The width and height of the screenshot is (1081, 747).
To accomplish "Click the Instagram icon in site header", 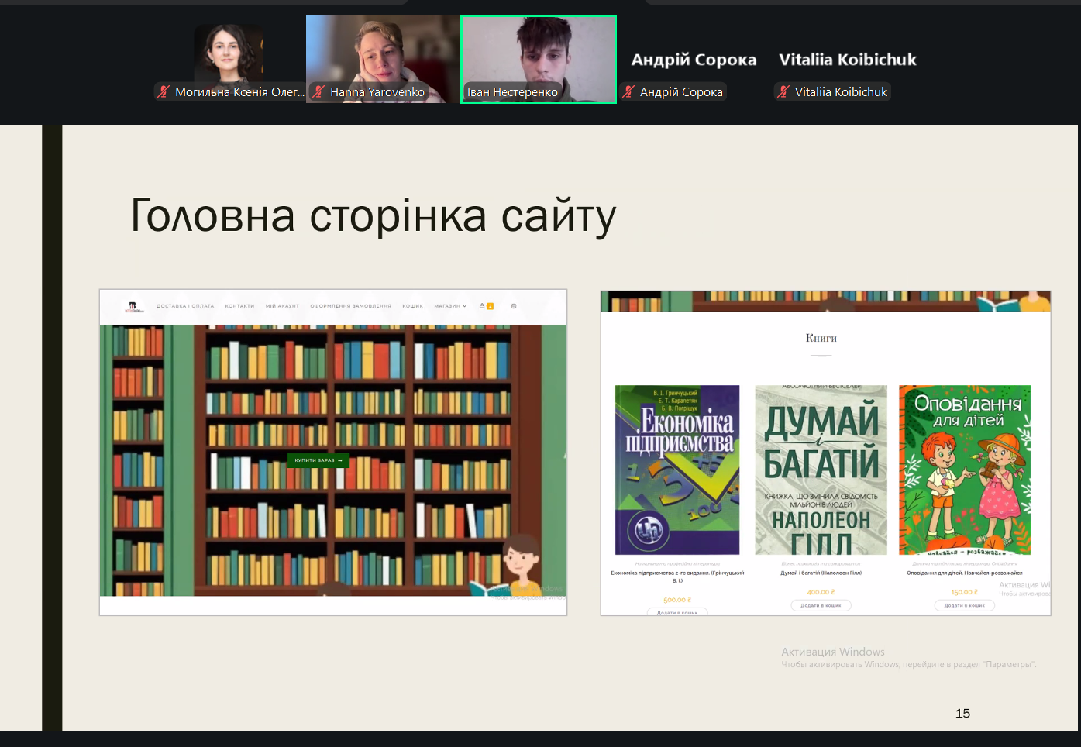I will [514, 306].
